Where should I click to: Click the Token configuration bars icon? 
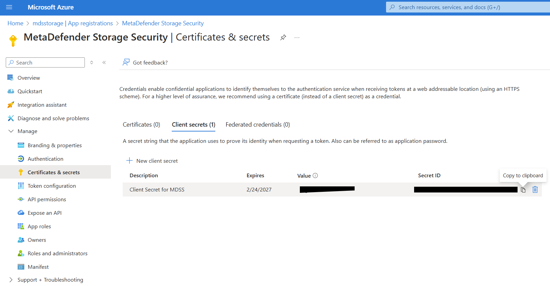21,186
